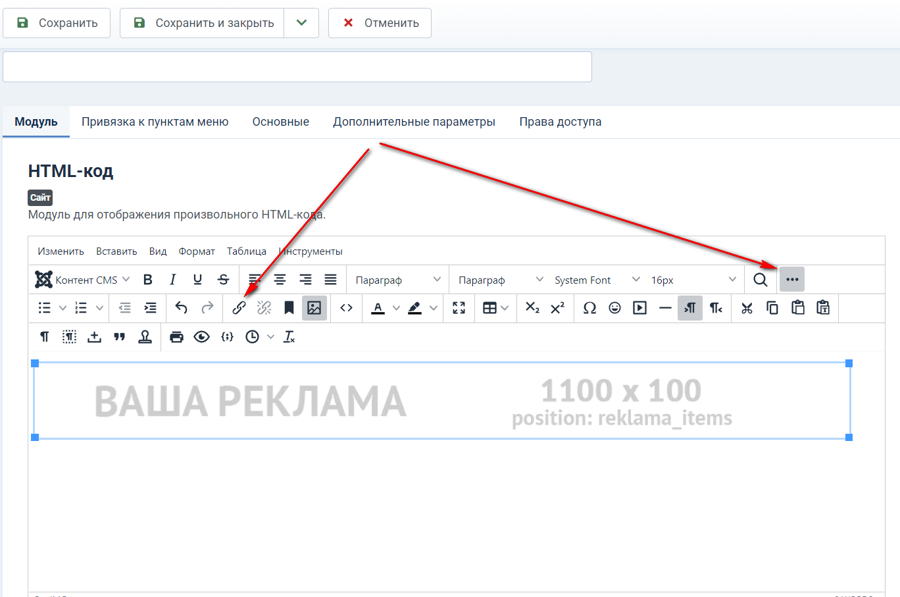Switch to Привязка к пунктам меню tab

155,122
